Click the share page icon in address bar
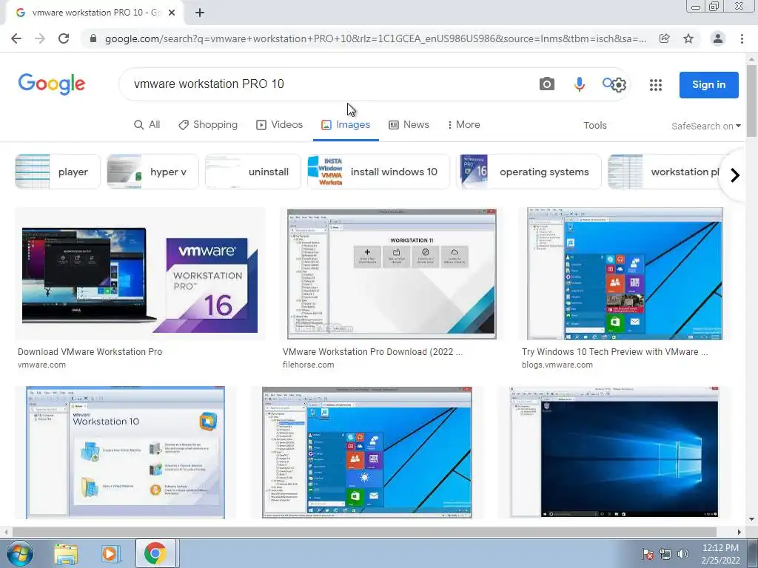This screenshot has width=758, height=568. coord(665,38)
